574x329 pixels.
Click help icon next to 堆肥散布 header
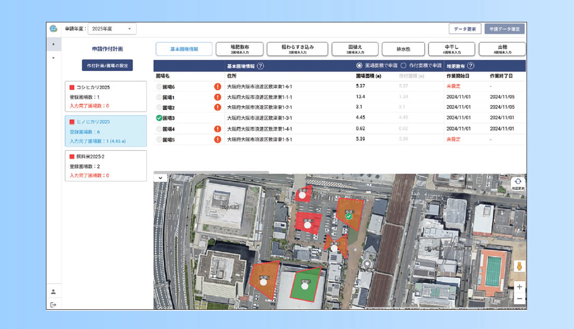pyautogui.click(x=471, y=66)
